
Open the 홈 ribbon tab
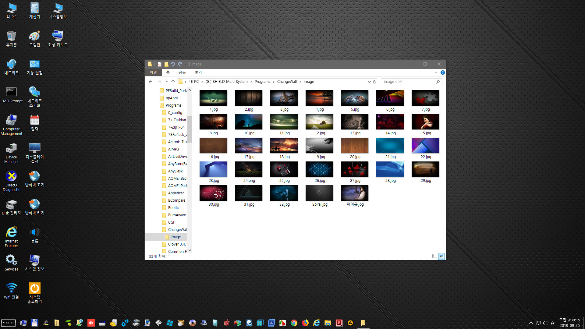click(168, 73)
